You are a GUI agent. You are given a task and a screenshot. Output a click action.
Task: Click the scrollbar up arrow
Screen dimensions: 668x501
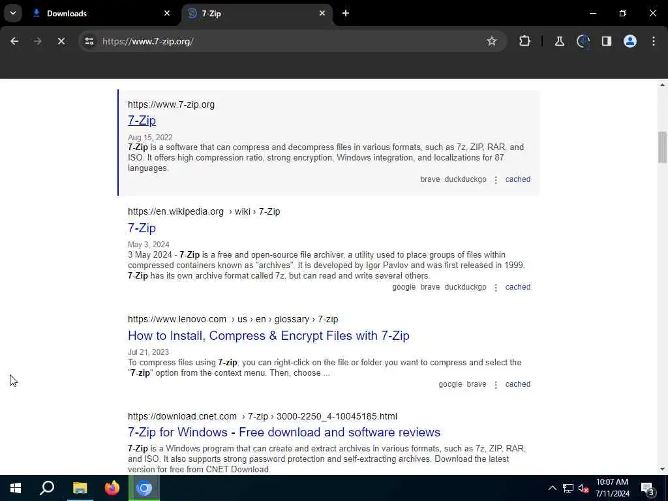pos(662,85)
